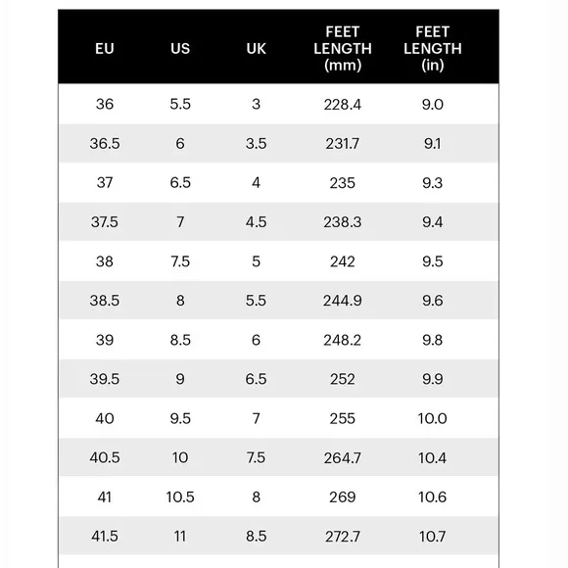Select the 272.7 mm cell
The height and width of the screenshot is (568, 568).
(343, 537)
